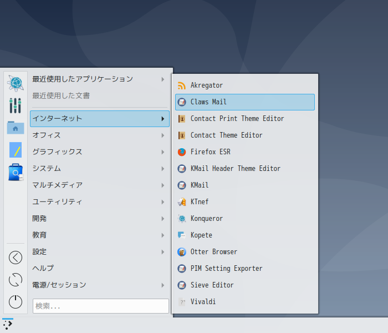Click the Konqueror submenu icon
This screenshot has width=388, height=333.
[182, 219]
